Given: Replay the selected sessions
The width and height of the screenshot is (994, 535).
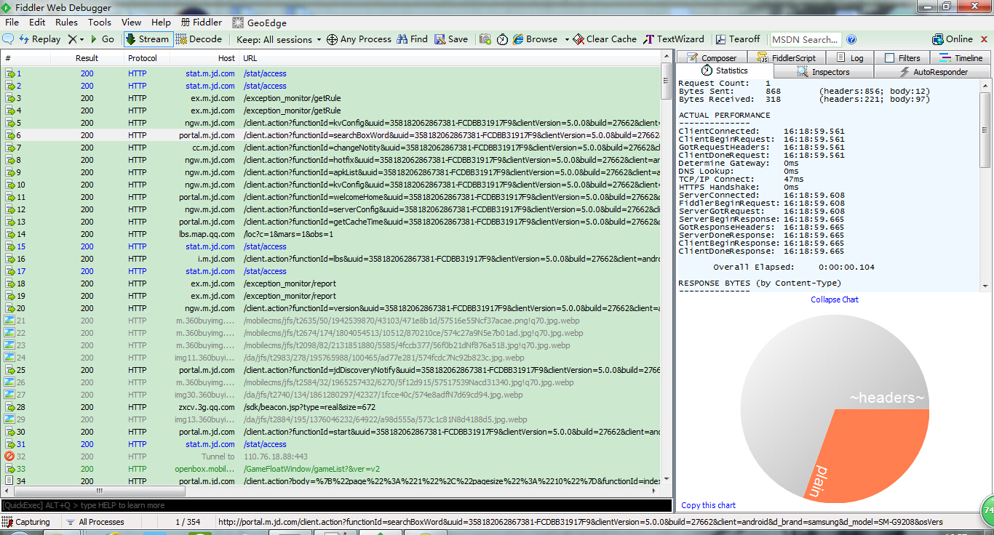Looking at the screenshot, I should click(40, 39).
